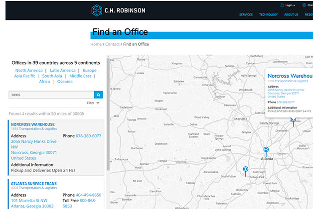The height and width of the screenshot is (223, 313).
Task: Click the C.H. Robinson logo icon
Action: click(x=97, y=10)
